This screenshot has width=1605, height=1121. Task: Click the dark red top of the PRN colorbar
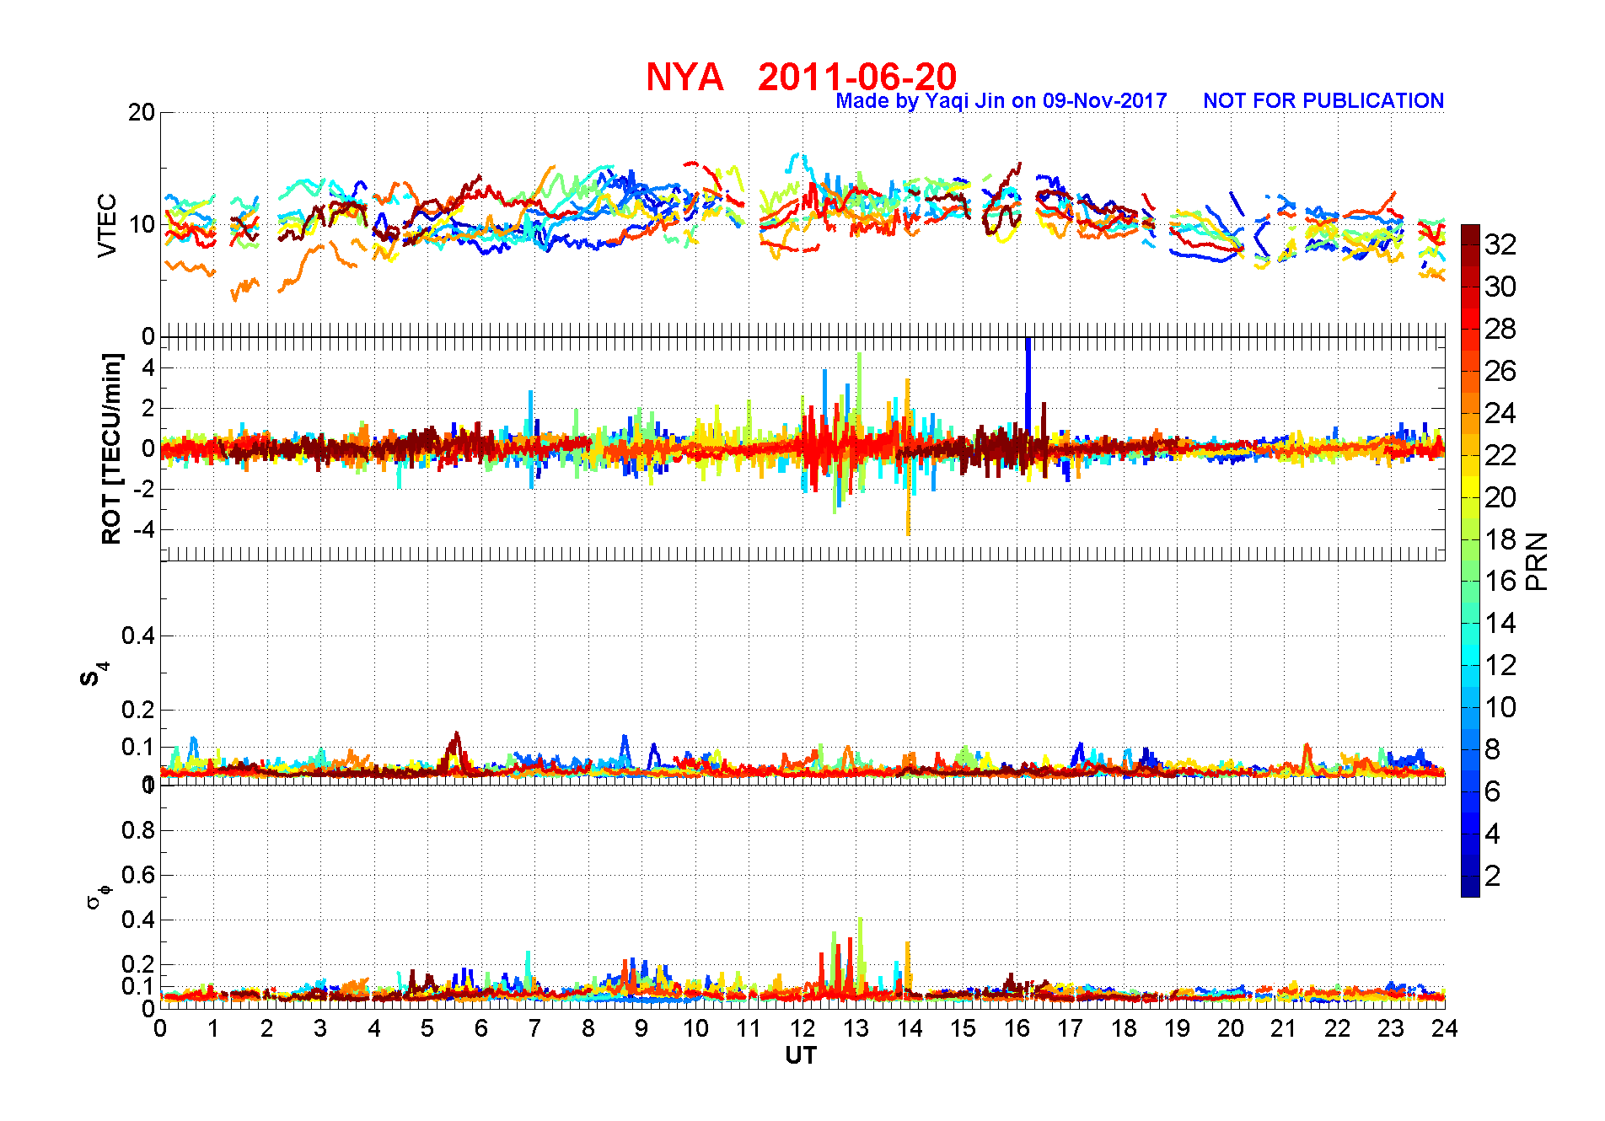(x=1470, y=234)
